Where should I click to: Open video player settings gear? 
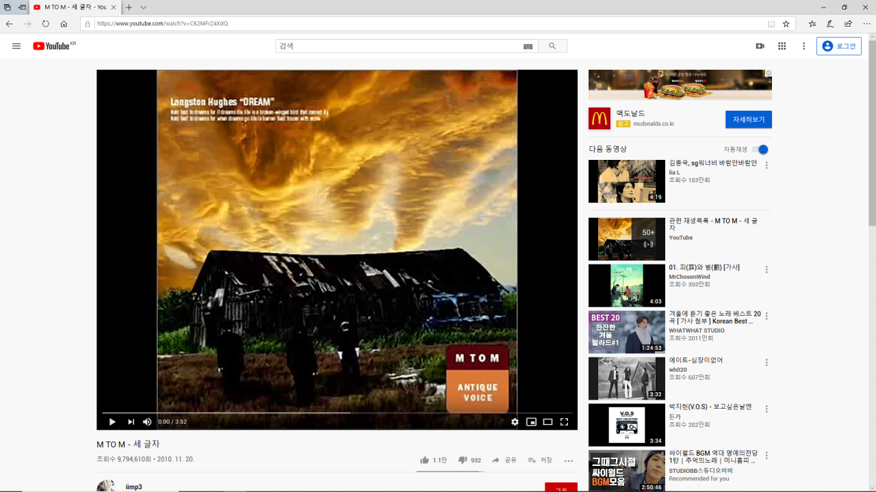pyautogui.click(x=515, y=422)
